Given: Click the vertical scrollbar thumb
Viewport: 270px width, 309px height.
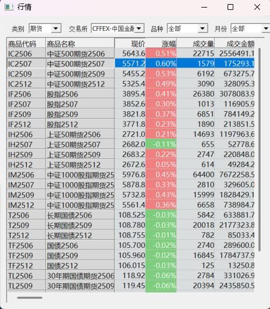Looking at the screenshot, I should pos(260,150).
